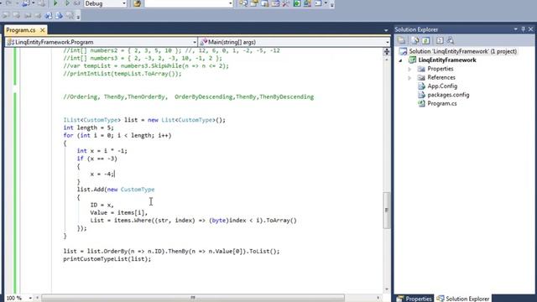Click Solution Explorer View Class Diagram icon
Image resolution: width=537 pixels, height=302 pixels.
(x=451, y=41)
